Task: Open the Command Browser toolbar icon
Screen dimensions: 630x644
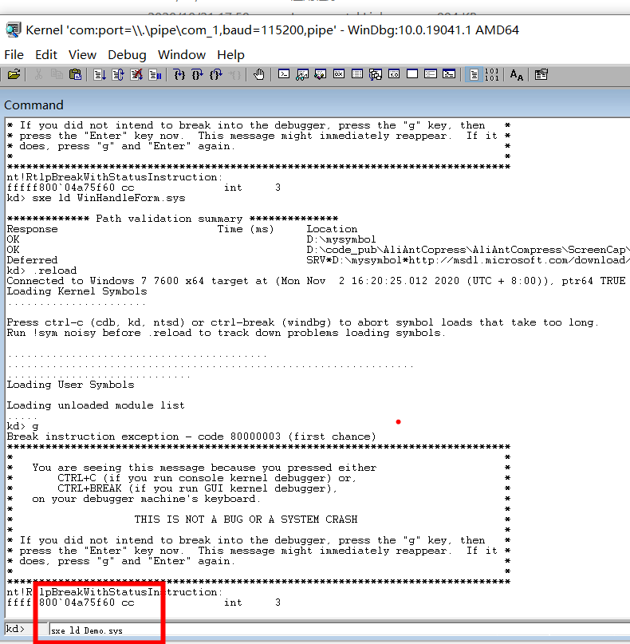Action: pyautogui.click(x=449, y=74)
